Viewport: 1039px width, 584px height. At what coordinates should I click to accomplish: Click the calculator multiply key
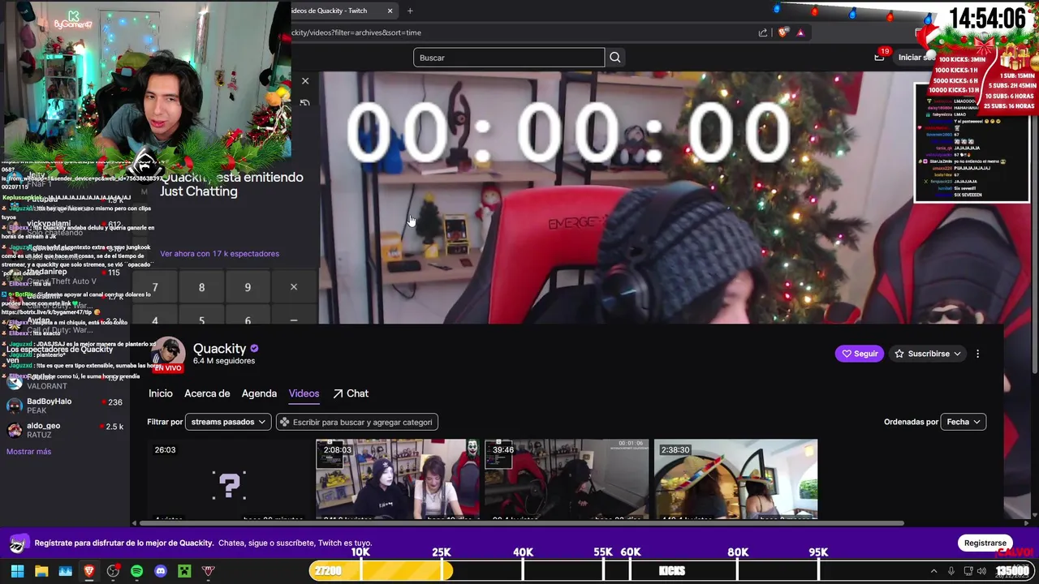(294, 287)
